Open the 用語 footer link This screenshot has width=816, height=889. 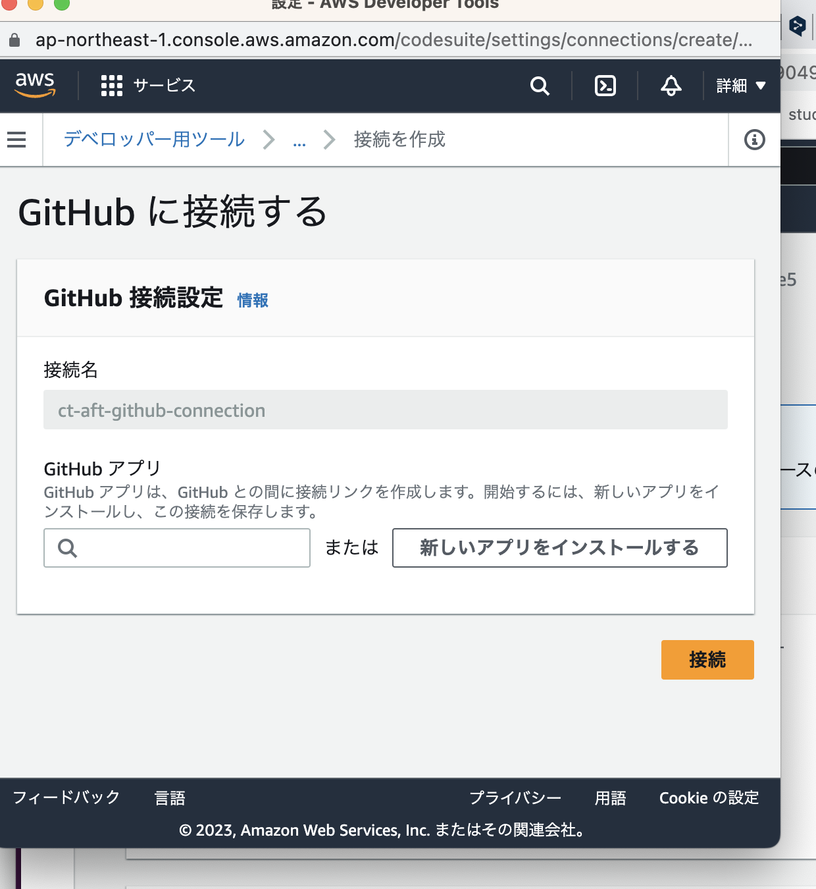[611, 798]
